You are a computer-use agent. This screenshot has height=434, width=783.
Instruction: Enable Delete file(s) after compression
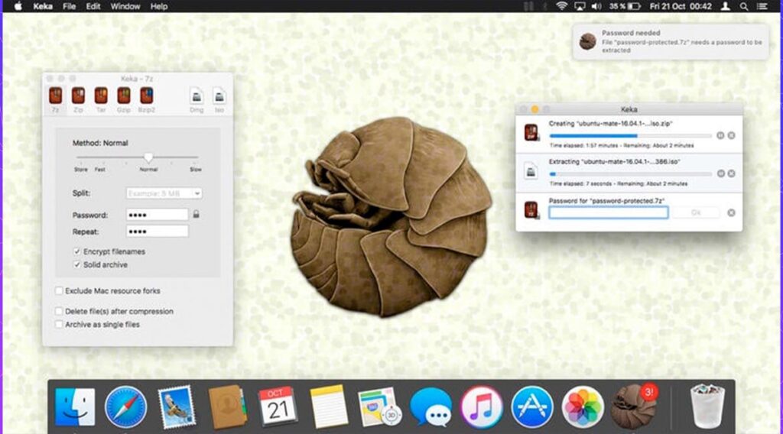tap(59, 311)
